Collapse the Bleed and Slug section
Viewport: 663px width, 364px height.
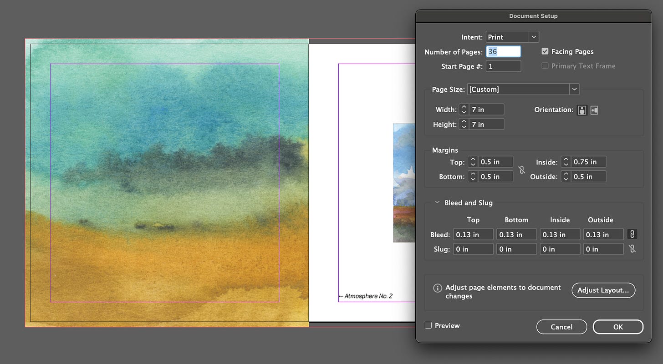[x=437, y=203]
